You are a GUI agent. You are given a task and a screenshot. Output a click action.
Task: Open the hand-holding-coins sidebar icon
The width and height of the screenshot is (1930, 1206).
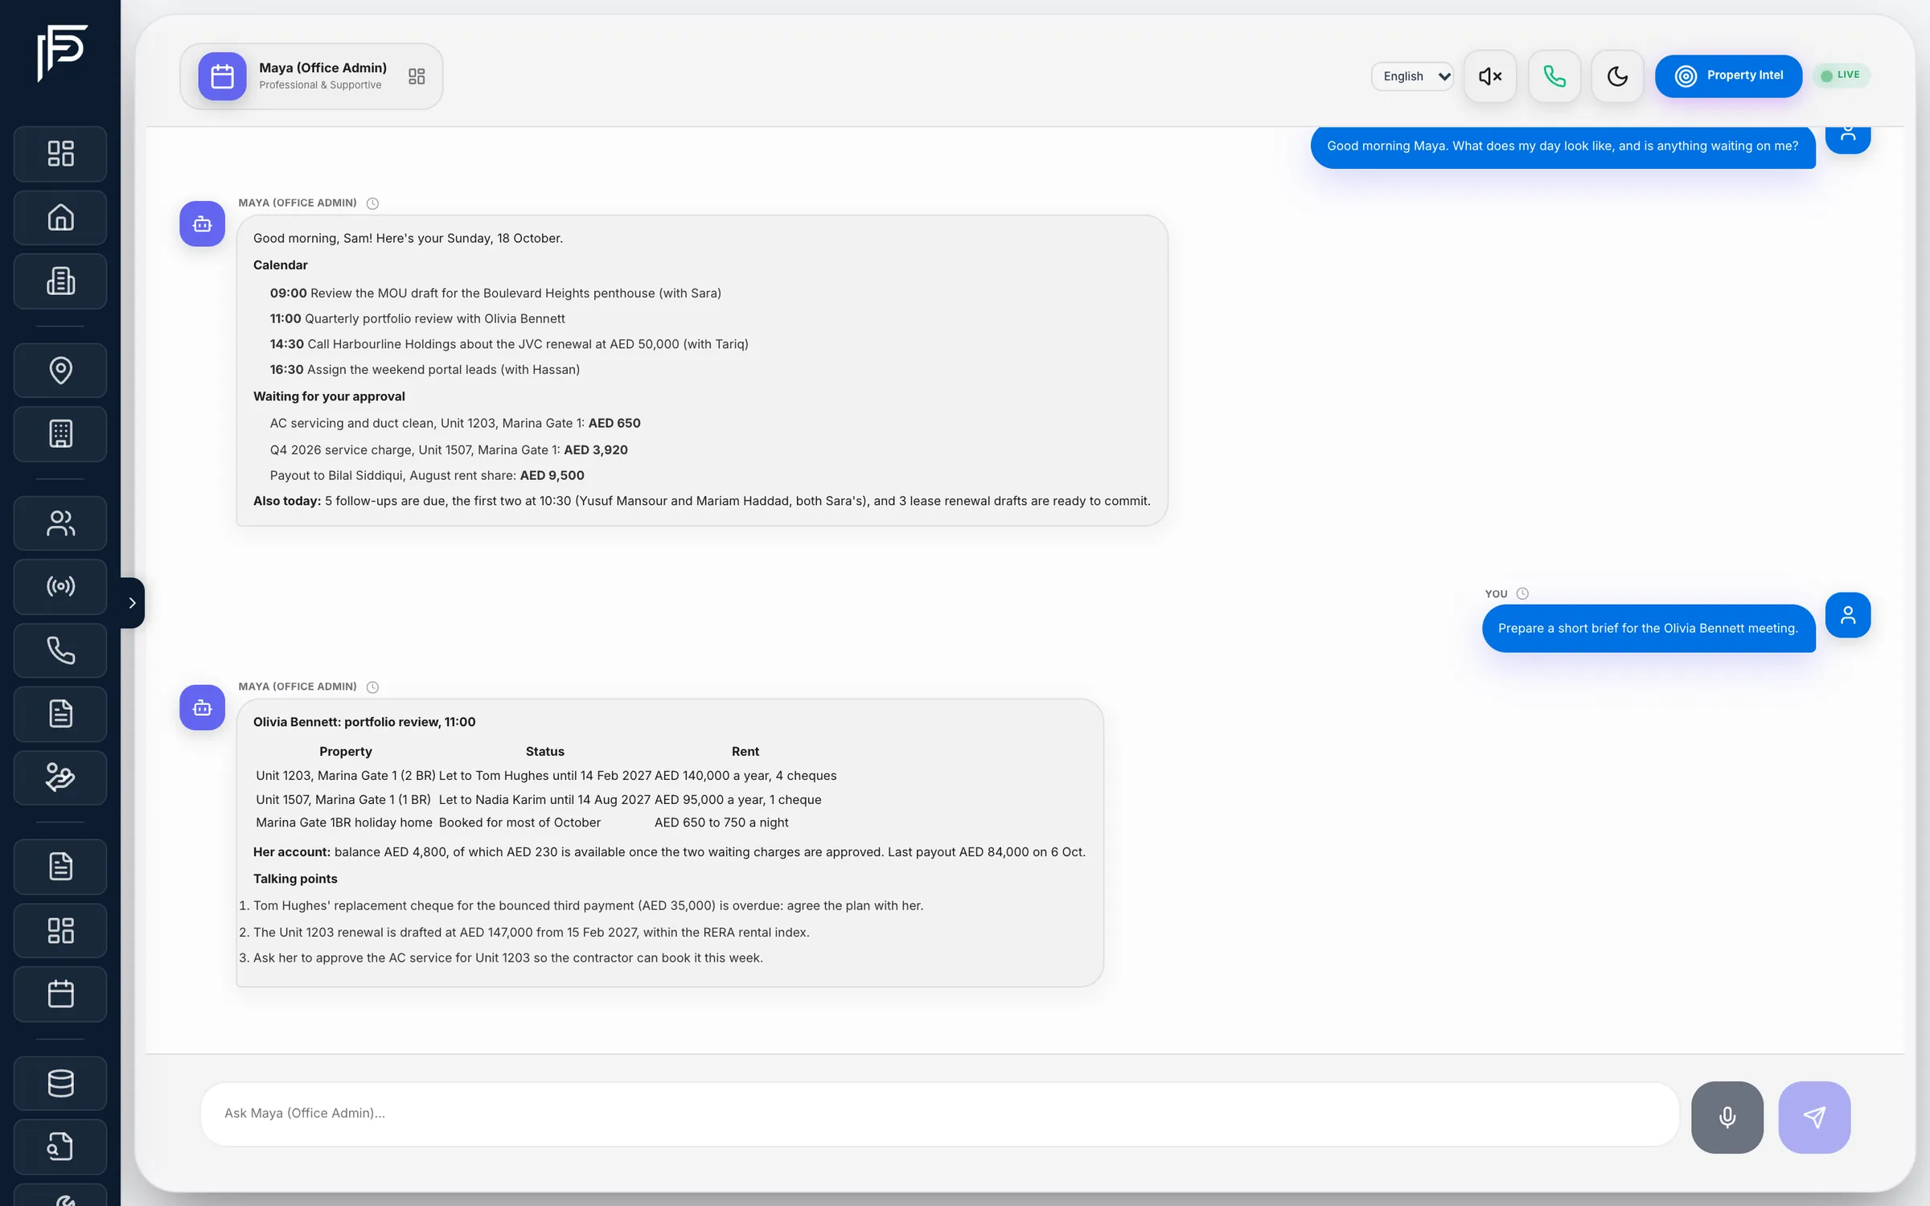[60, 777]
